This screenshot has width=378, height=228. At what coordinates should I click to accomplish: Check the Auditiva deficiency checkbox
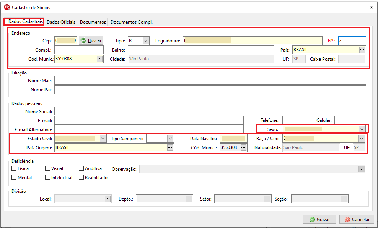81,168
